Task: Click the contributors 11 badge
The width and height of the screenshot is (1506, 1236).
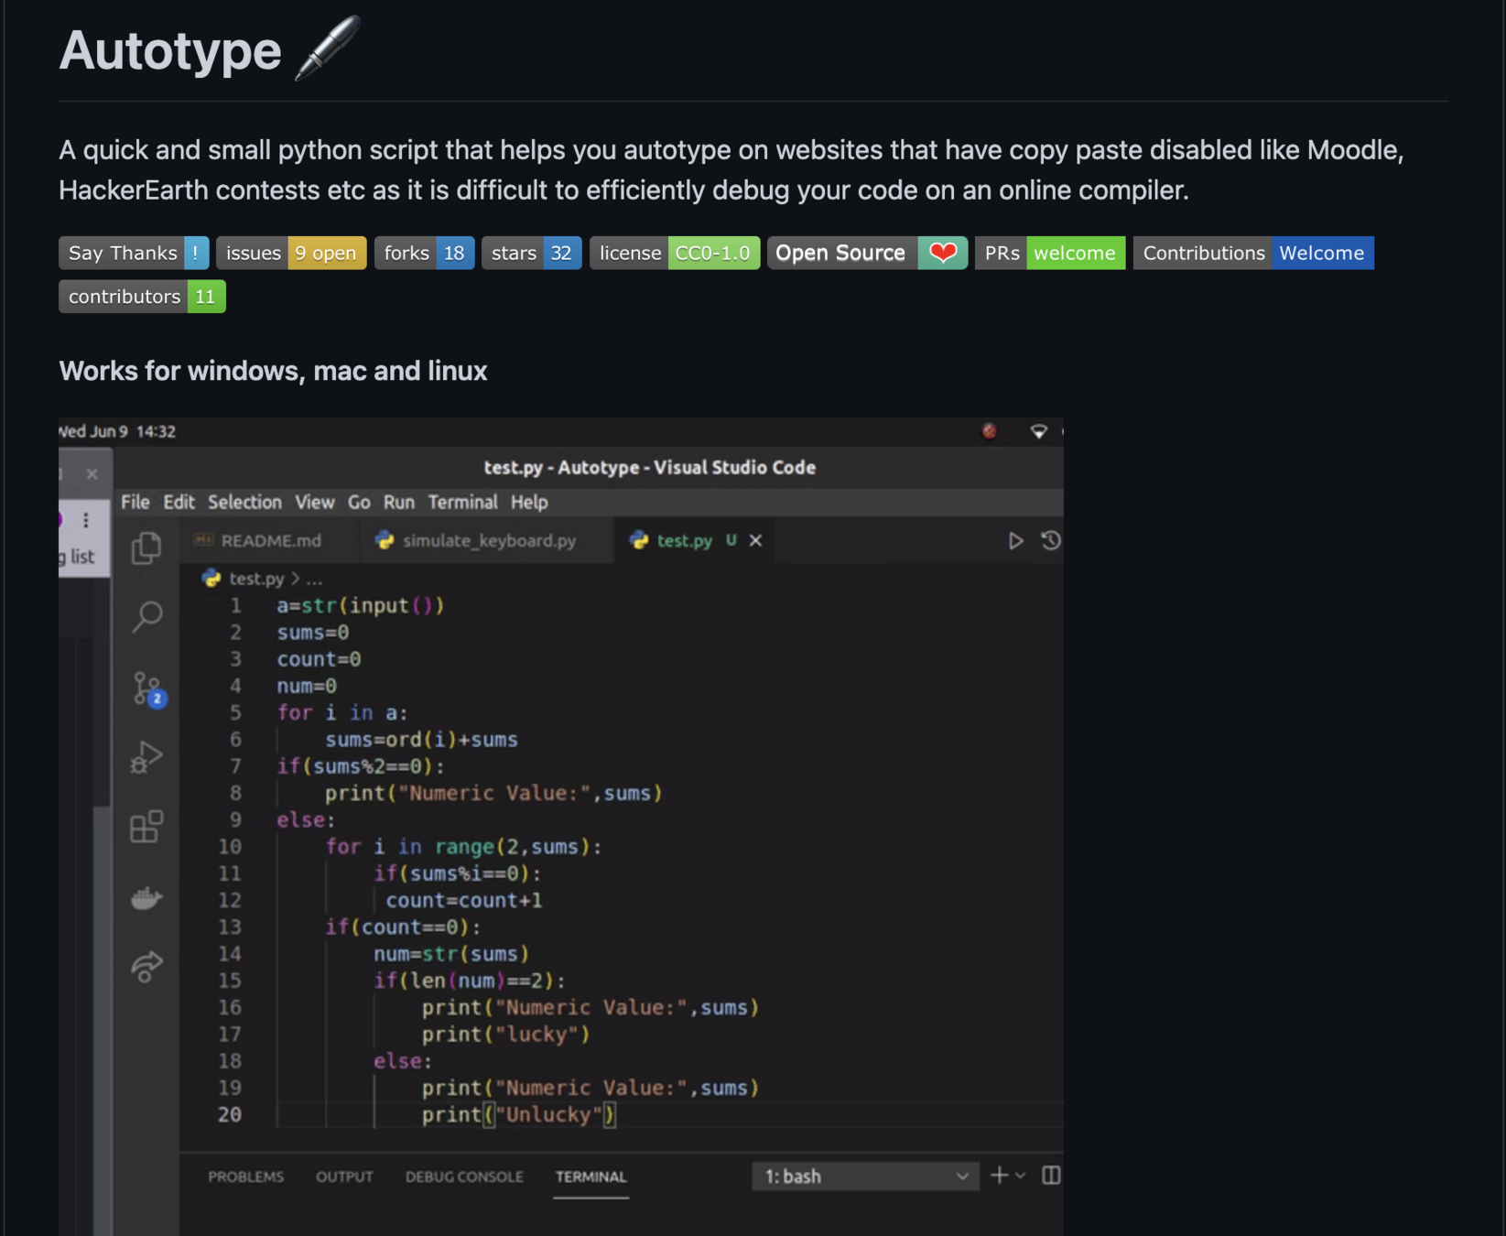Action: pos(142,297)
